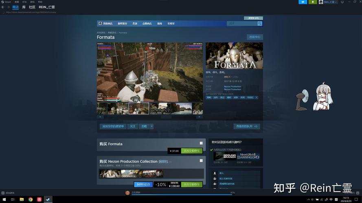The width and height of the screenshot is (362, 203).
Task: Open the 类别 (Categories) store menu
Action: tap(135, 24)
